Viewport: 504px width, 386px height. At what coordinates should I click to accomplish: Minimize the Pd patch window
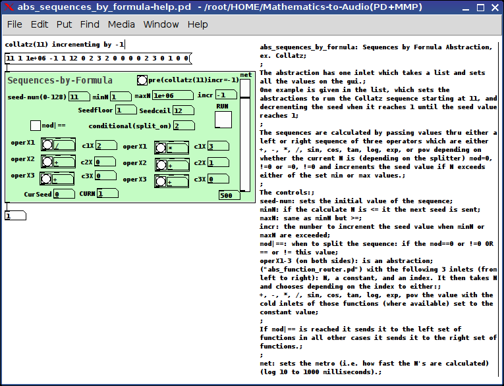tap(465, 7)
